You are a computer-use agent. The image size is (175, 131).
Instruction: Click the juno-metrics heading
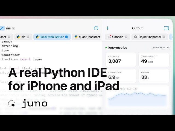pos(118,47)
